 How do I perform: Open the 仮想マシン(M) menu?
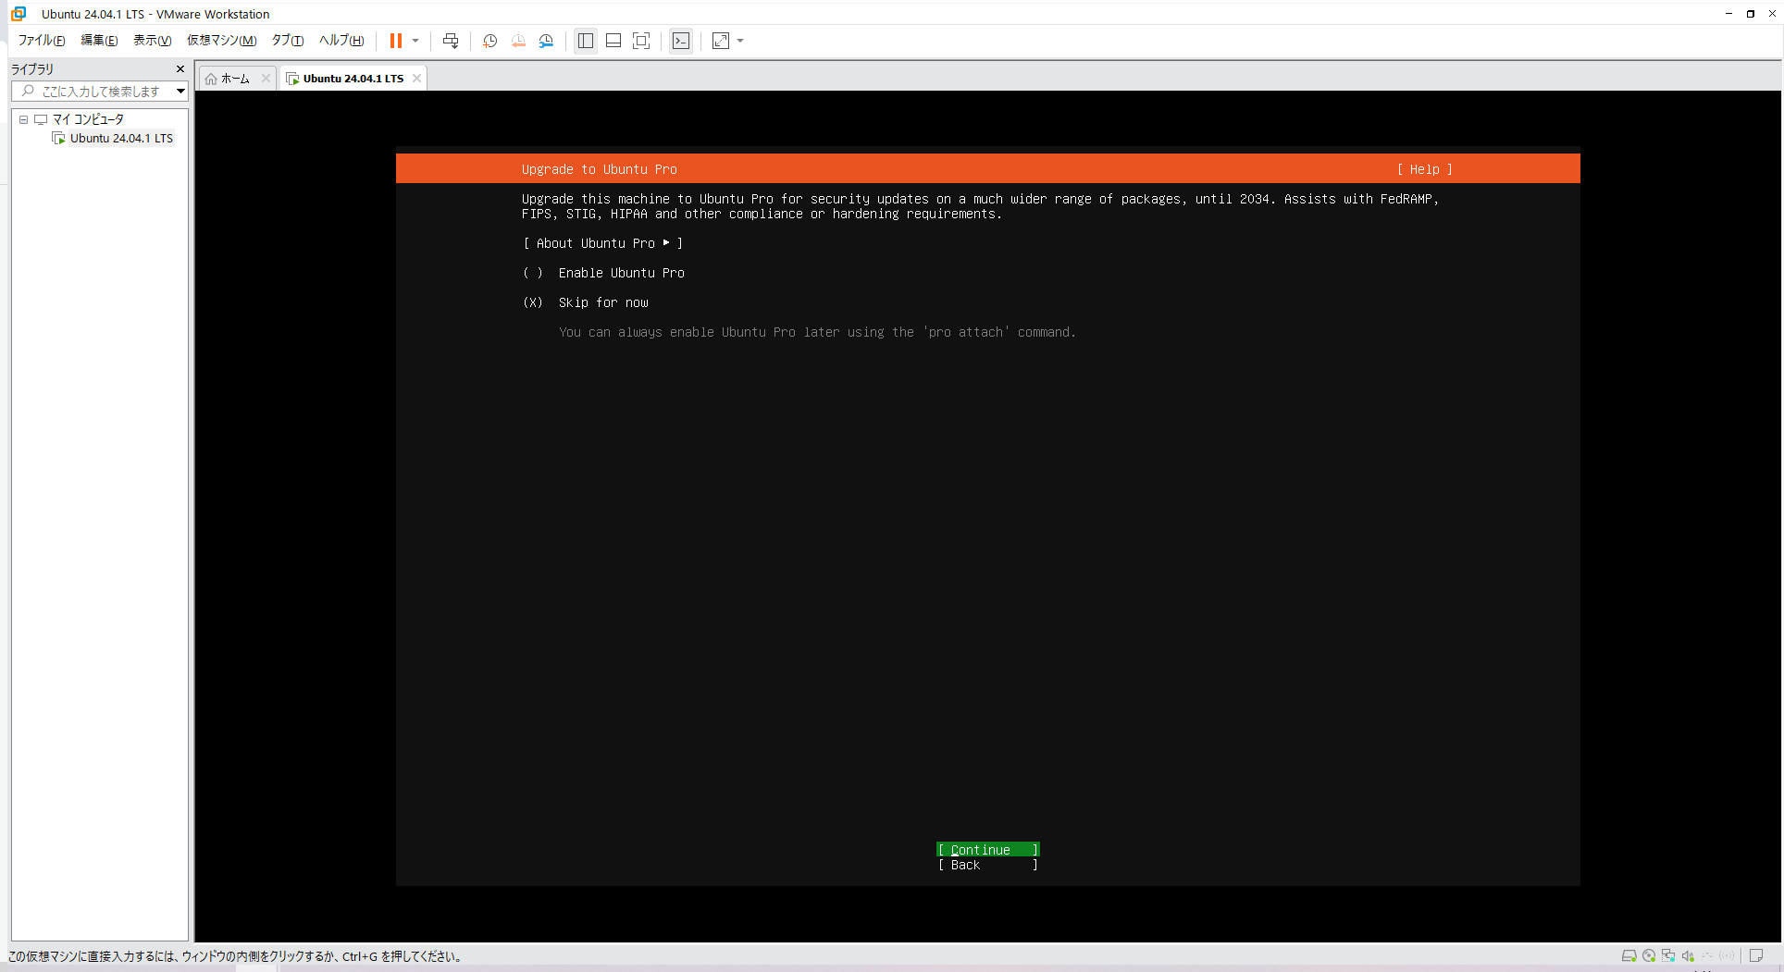(x=222, y=41)
